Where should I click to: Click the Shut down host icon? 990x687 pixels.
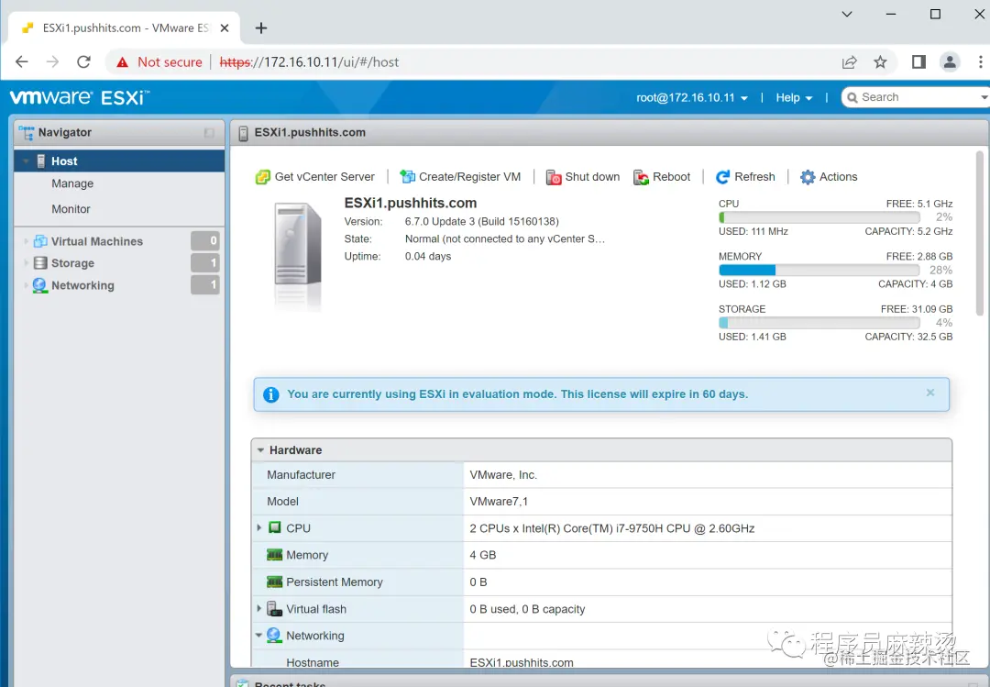point(554,177)
